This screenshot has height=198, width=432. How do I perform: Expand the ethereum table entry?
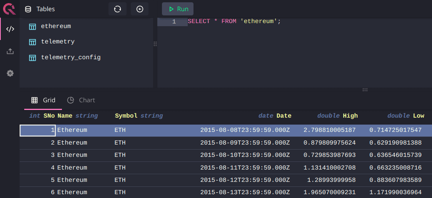tap(56, 26)
